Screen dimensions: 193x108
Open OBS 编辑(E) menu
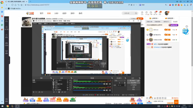[40, 24]
